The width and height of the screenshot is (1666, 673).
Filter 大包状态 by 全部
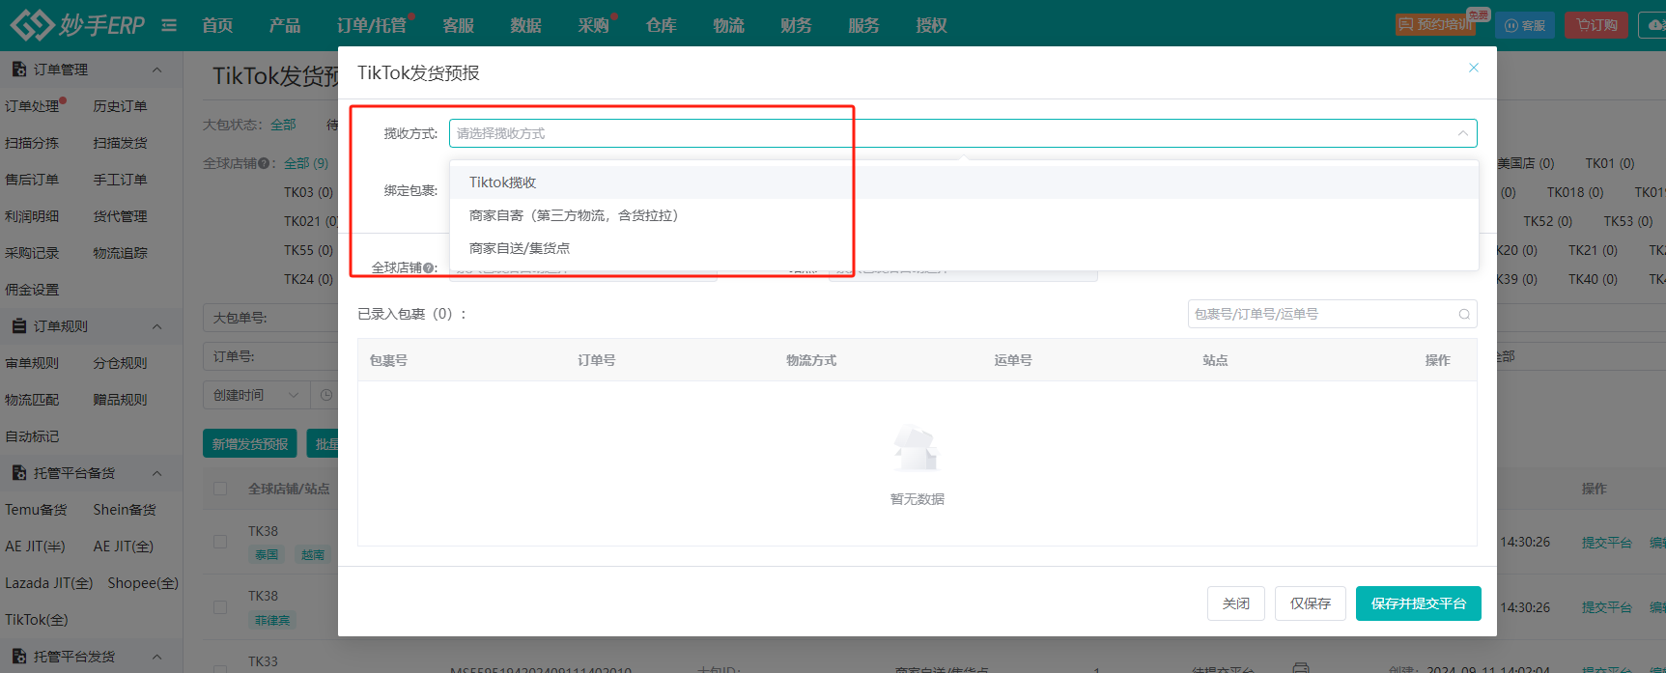(x=284, y=125)
